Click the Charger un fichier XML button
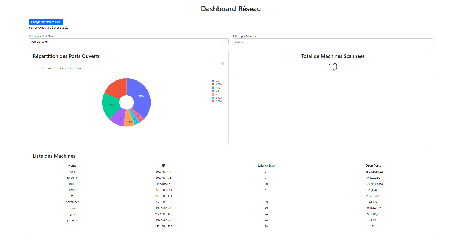 [x=46, y=22]
